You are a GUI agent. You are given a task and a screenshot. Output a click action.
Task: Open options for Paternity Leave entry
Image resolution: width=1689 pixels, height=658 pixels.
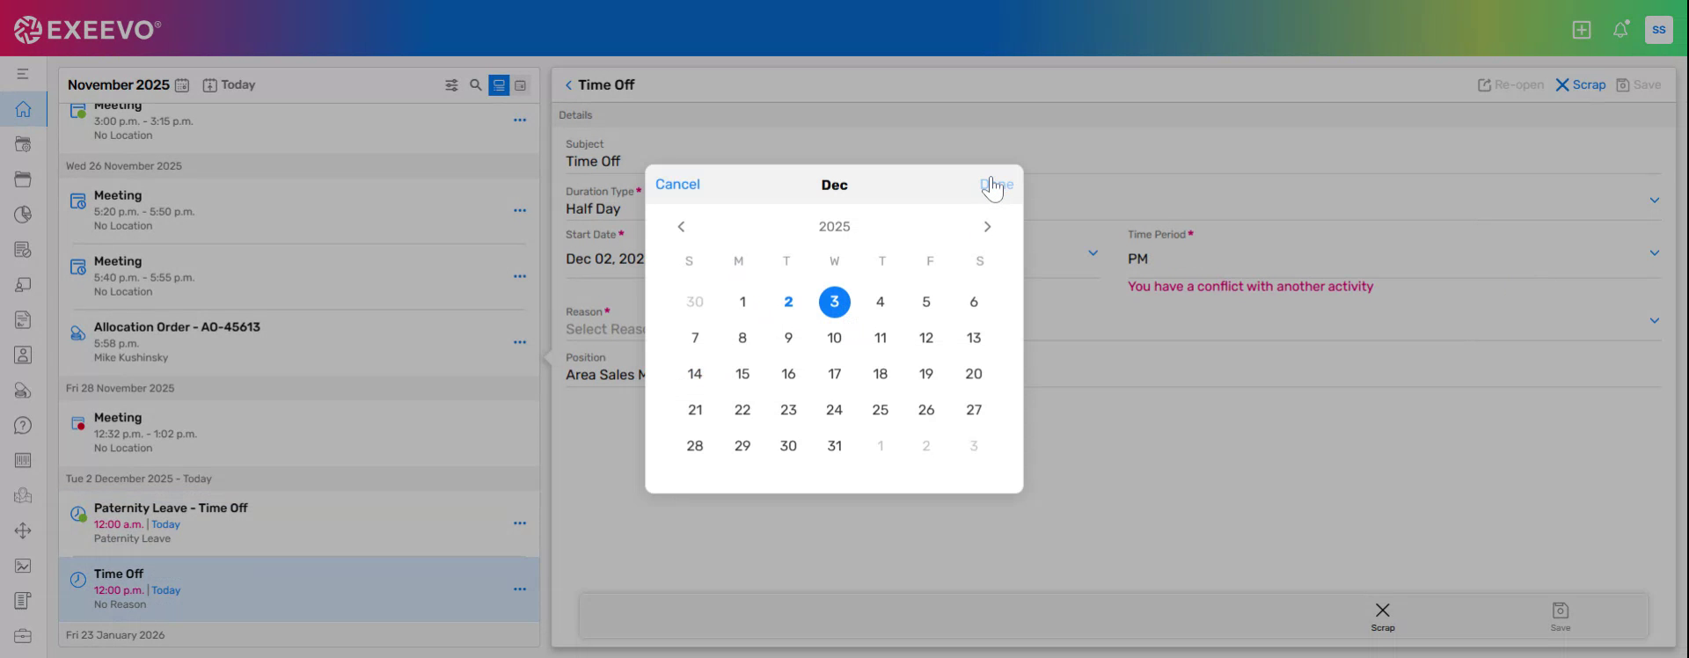coord(520,523)
